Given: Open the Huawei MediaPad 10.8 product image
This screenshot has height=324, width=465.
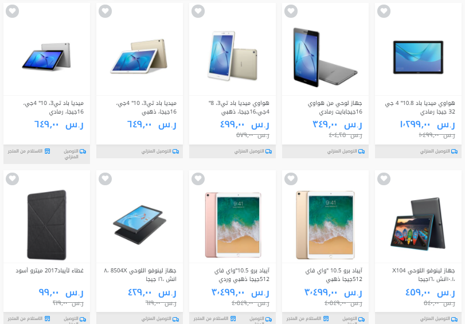Looking at the screenshot, I should pos(418,57).
